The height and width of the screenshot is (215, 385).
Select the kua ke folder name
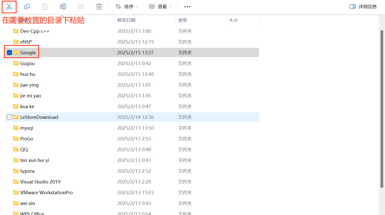[27, 106]
